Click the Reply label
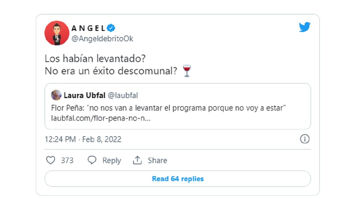 point(111,160)
